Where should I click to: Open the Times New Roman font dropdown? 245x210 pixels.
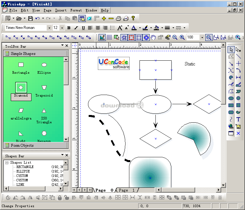tap(49, 28)
